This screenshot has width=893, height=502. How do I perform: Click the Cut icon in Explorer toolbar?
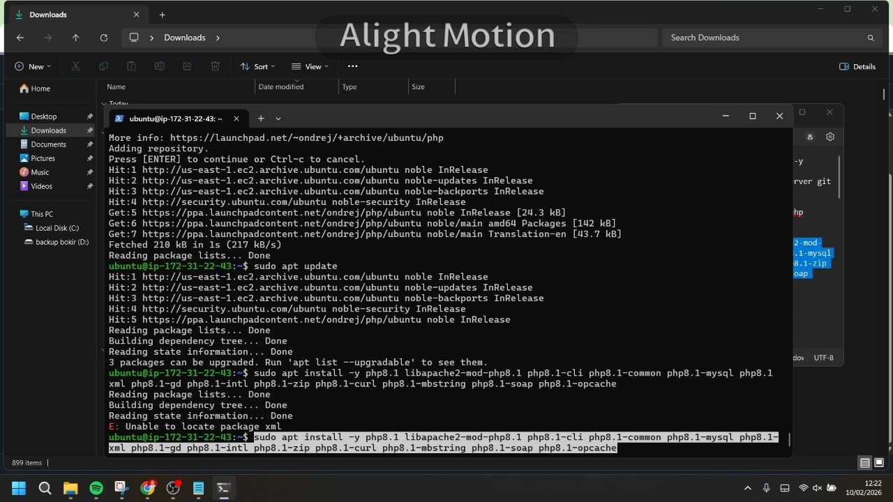click(x=75, y=66)
